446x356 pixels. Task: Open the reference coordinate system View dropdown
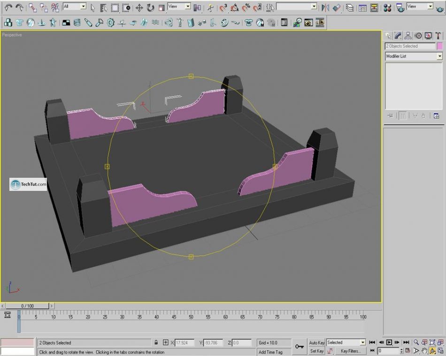188,6
